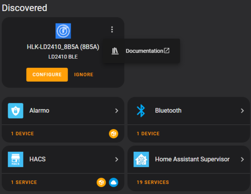The height and width of the screenshot is (194, 251).
Task: Open HACS 1 SERVICE link
Action: pyautogui.click(x=24, y=182)
